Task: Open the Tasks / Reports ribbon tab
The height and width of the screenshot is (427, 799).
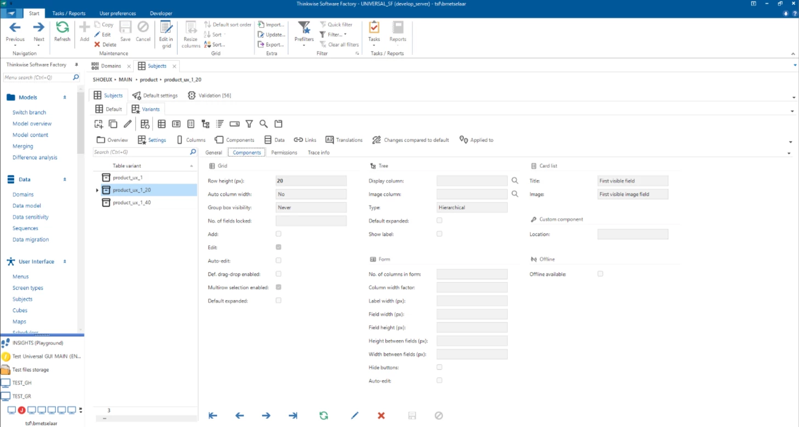Action: point(68,13)
